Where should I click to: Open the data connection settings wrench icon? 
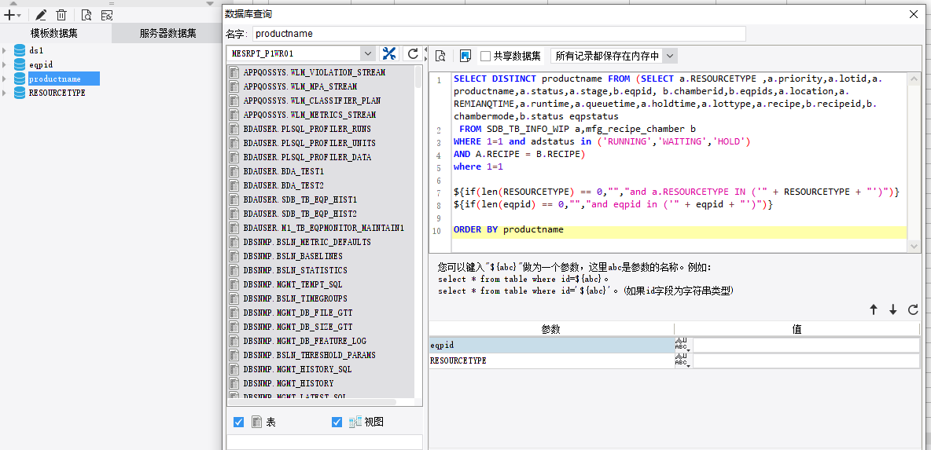(x=389, y=54)
